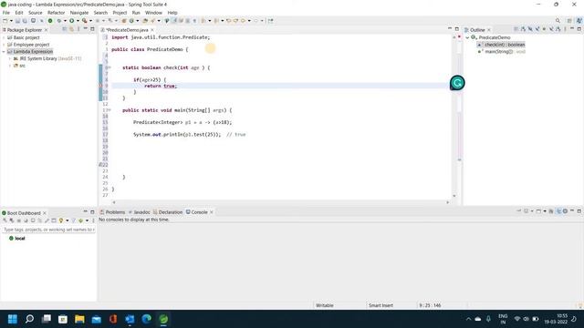The image size is (584, 328).
Task: Click the Windows Start button
Action: pos(13,319)
